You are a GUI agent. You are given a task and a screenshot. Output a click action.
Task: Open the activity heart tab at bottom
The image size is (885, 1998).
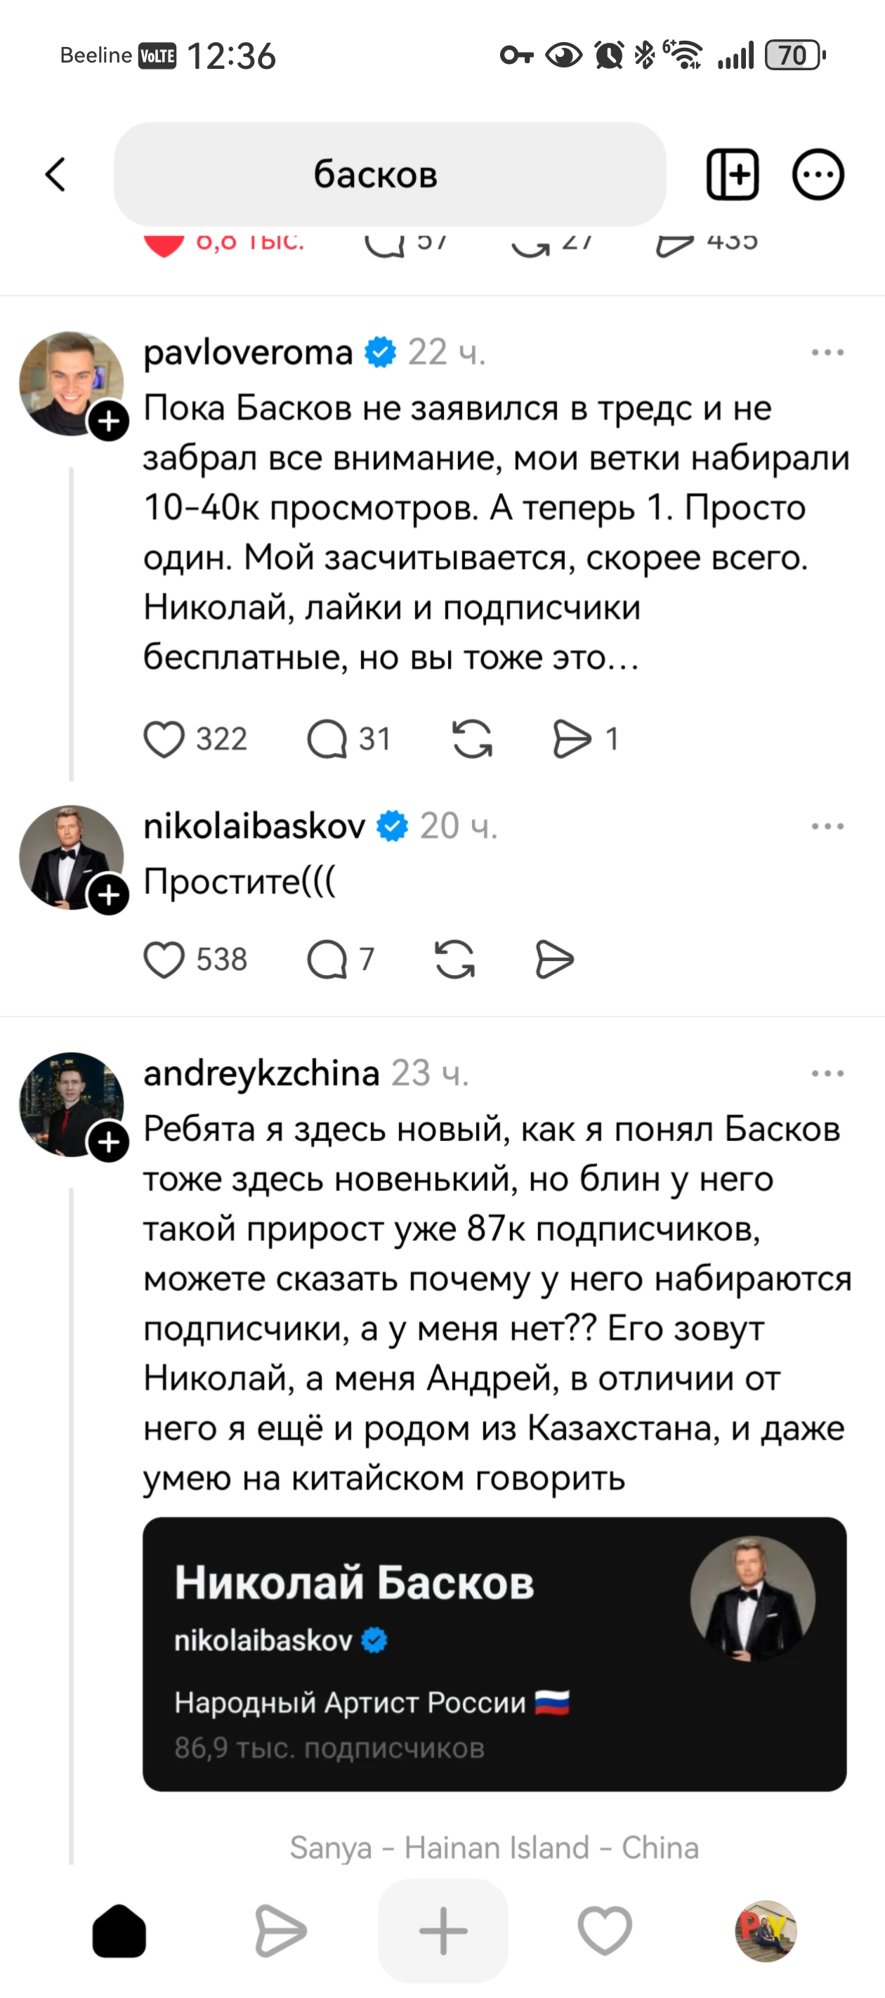pos(604,1931)
